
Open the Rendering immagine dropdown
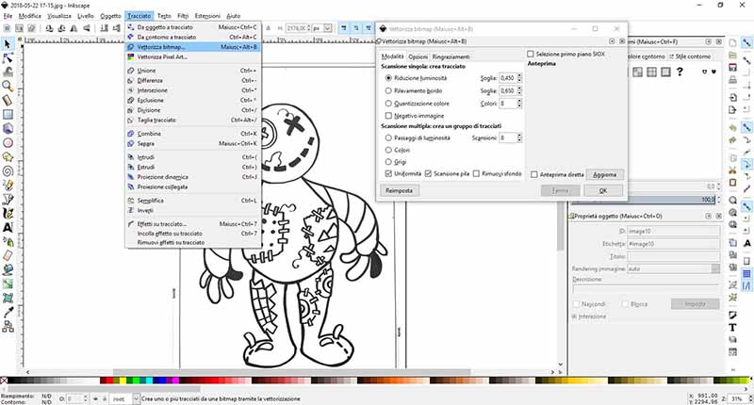coord(715,268)
